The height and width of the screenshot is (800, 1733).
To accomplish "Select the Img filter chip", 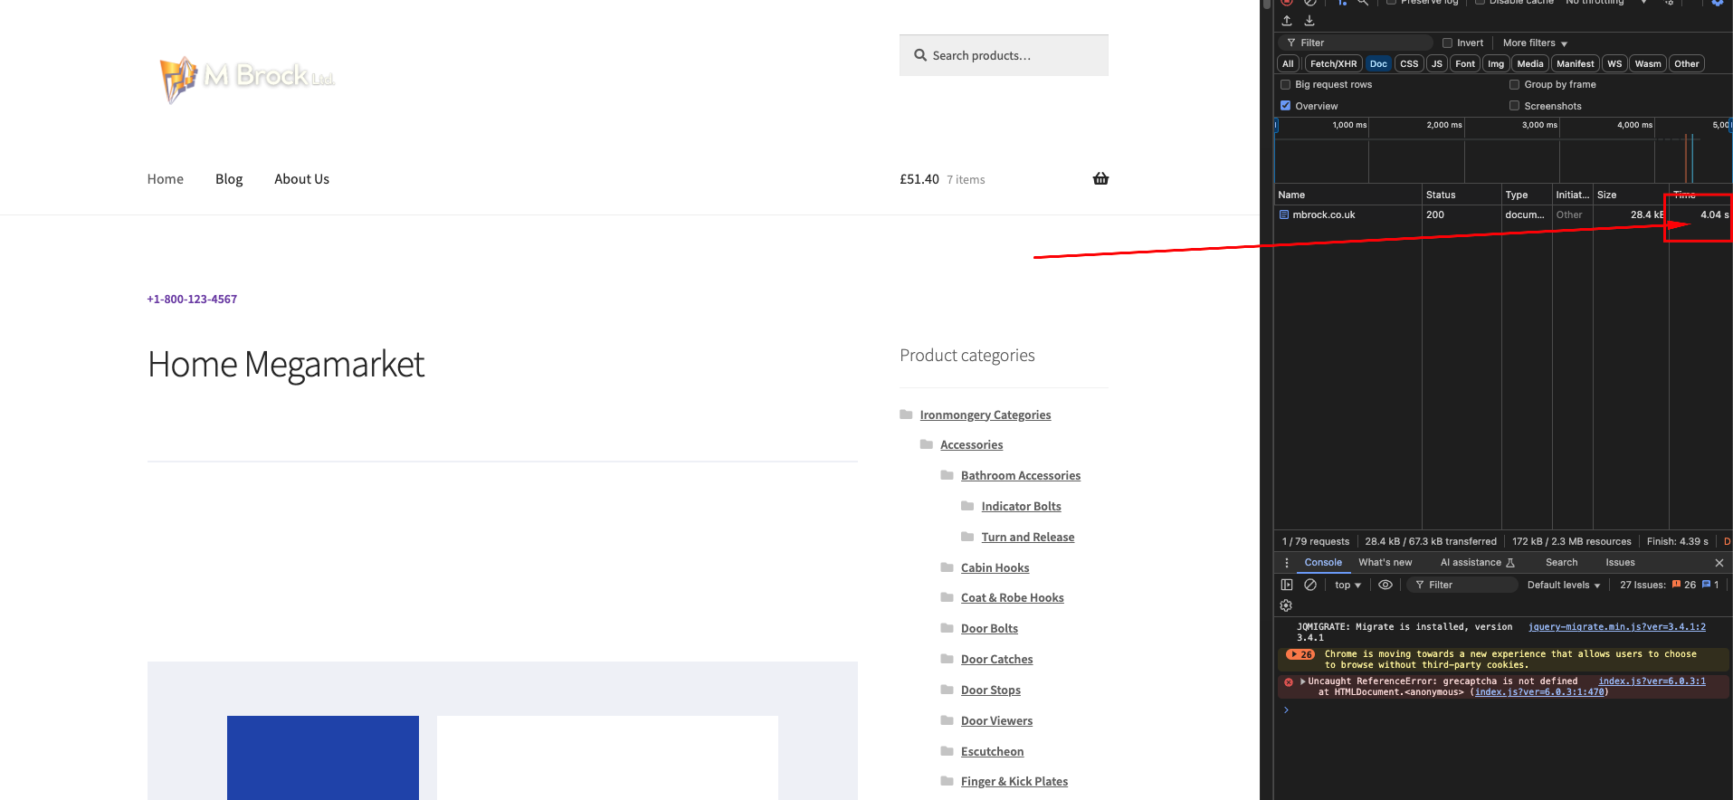I will click(x=1496, y=63).
